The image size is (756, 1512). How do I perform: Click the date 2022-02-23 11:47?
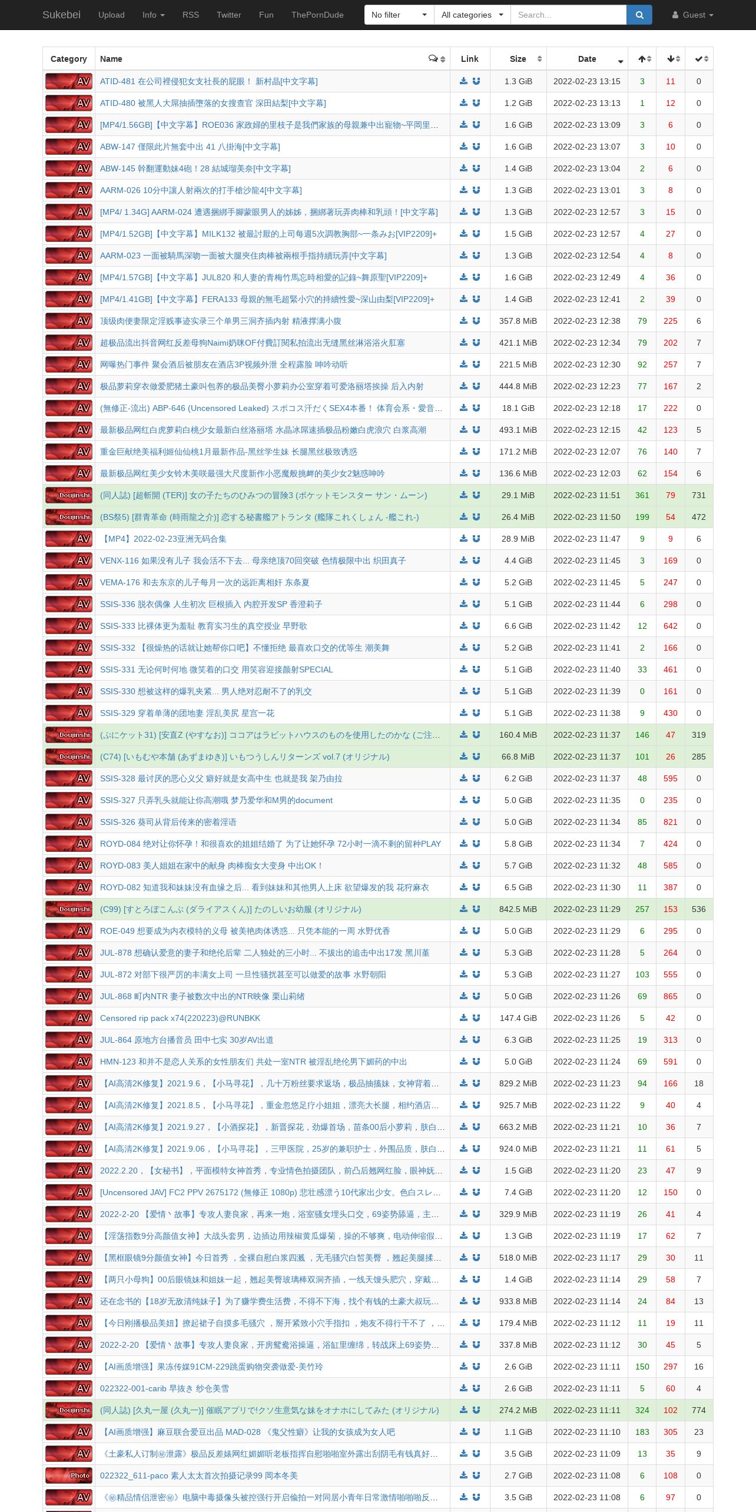(587, 539)
